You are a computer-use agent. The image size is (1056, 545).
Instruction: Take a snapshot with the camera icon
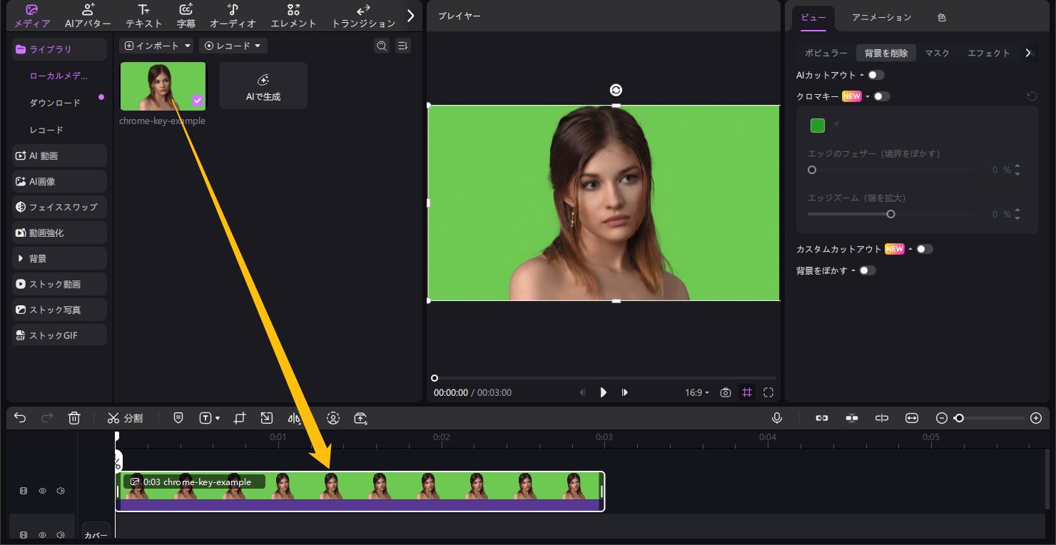(x=726, y=392)
